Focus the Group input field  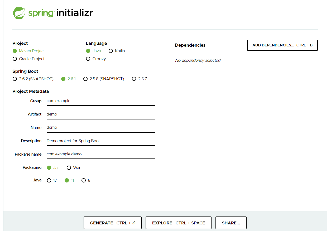pyautogui.click(x=101, y=101)
